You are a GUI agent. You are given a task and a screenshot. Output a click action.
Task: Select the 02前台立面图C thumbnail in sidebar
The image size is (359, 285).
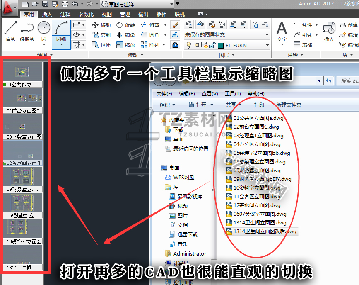click(x=23, y=101)
